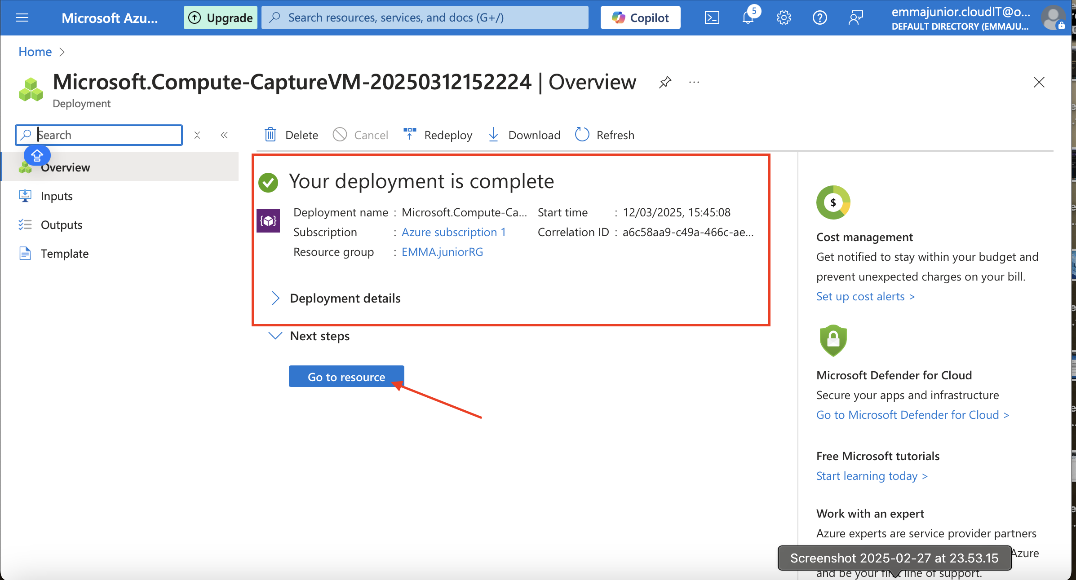Screen dimensions: 1076x580
Task: Click the Defender for Cloud shield icon
Action: 833,341
